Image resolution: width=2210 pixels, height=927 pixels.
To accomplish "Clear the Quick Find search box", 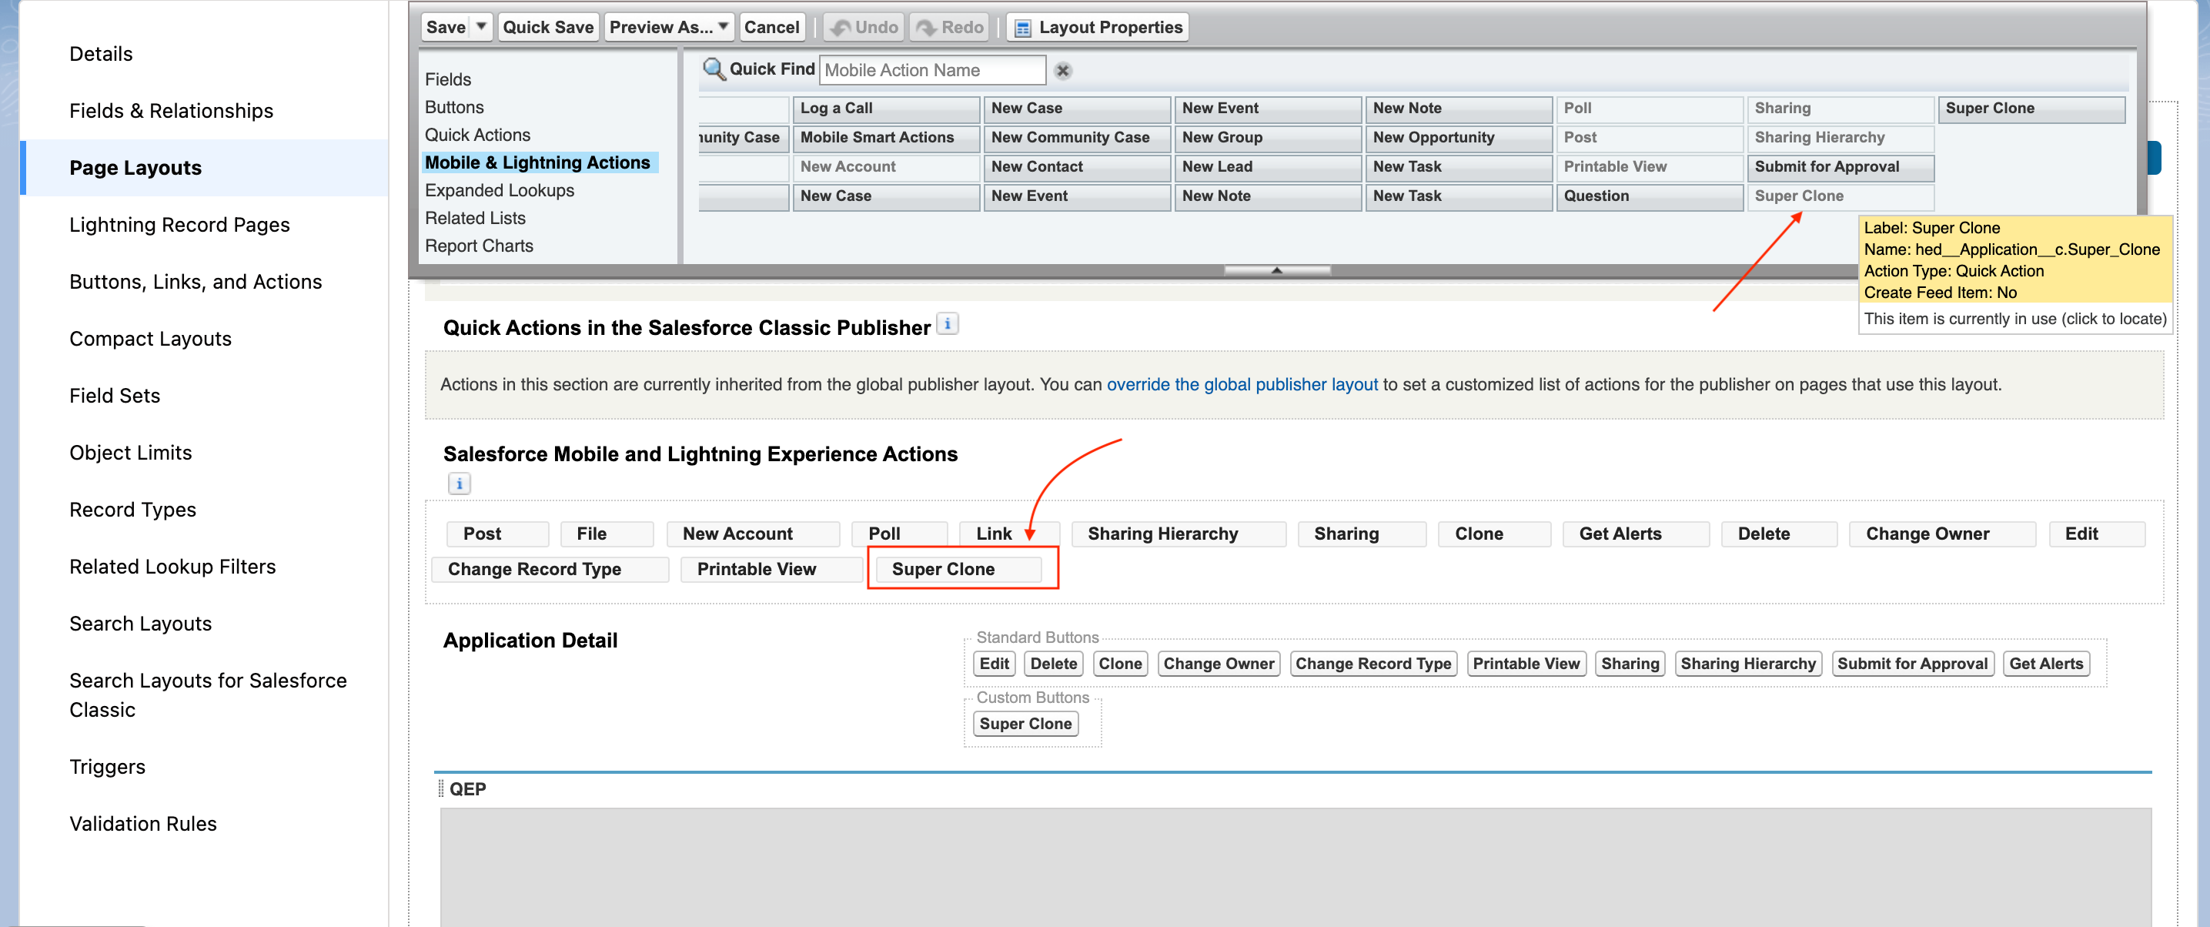I will pyautogui.click(x=1062, y=70).
